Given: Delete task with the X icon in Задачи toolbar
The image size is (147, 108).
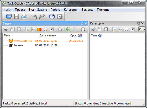Looking at the screenshot, I should point(51,29).
